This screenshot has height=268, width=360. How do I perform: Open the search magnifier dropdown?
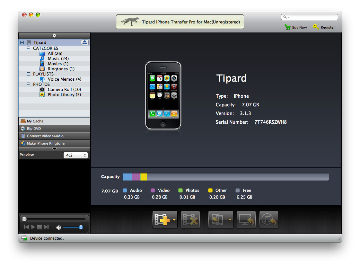click(286, 17)
